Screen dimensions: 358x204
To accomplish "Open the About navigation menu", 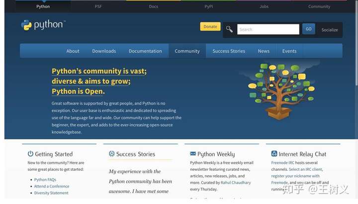I will [x=73, y=51].
